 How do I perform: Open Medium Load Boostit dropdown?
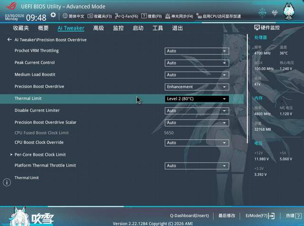point(197,75)
